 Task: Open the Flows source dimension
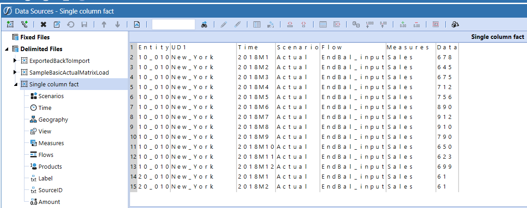pyautogui.click(x=46, y=155)
